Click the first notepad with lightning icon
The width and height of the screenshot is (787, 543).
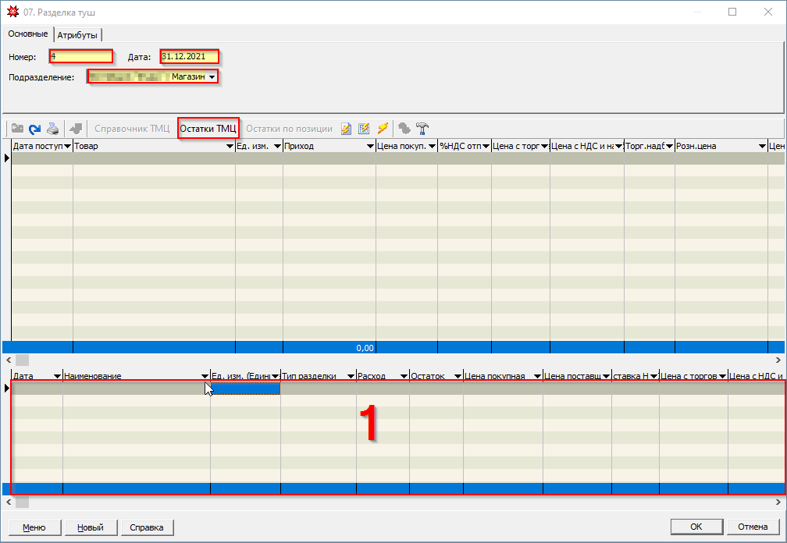click(x=347, y=129)
